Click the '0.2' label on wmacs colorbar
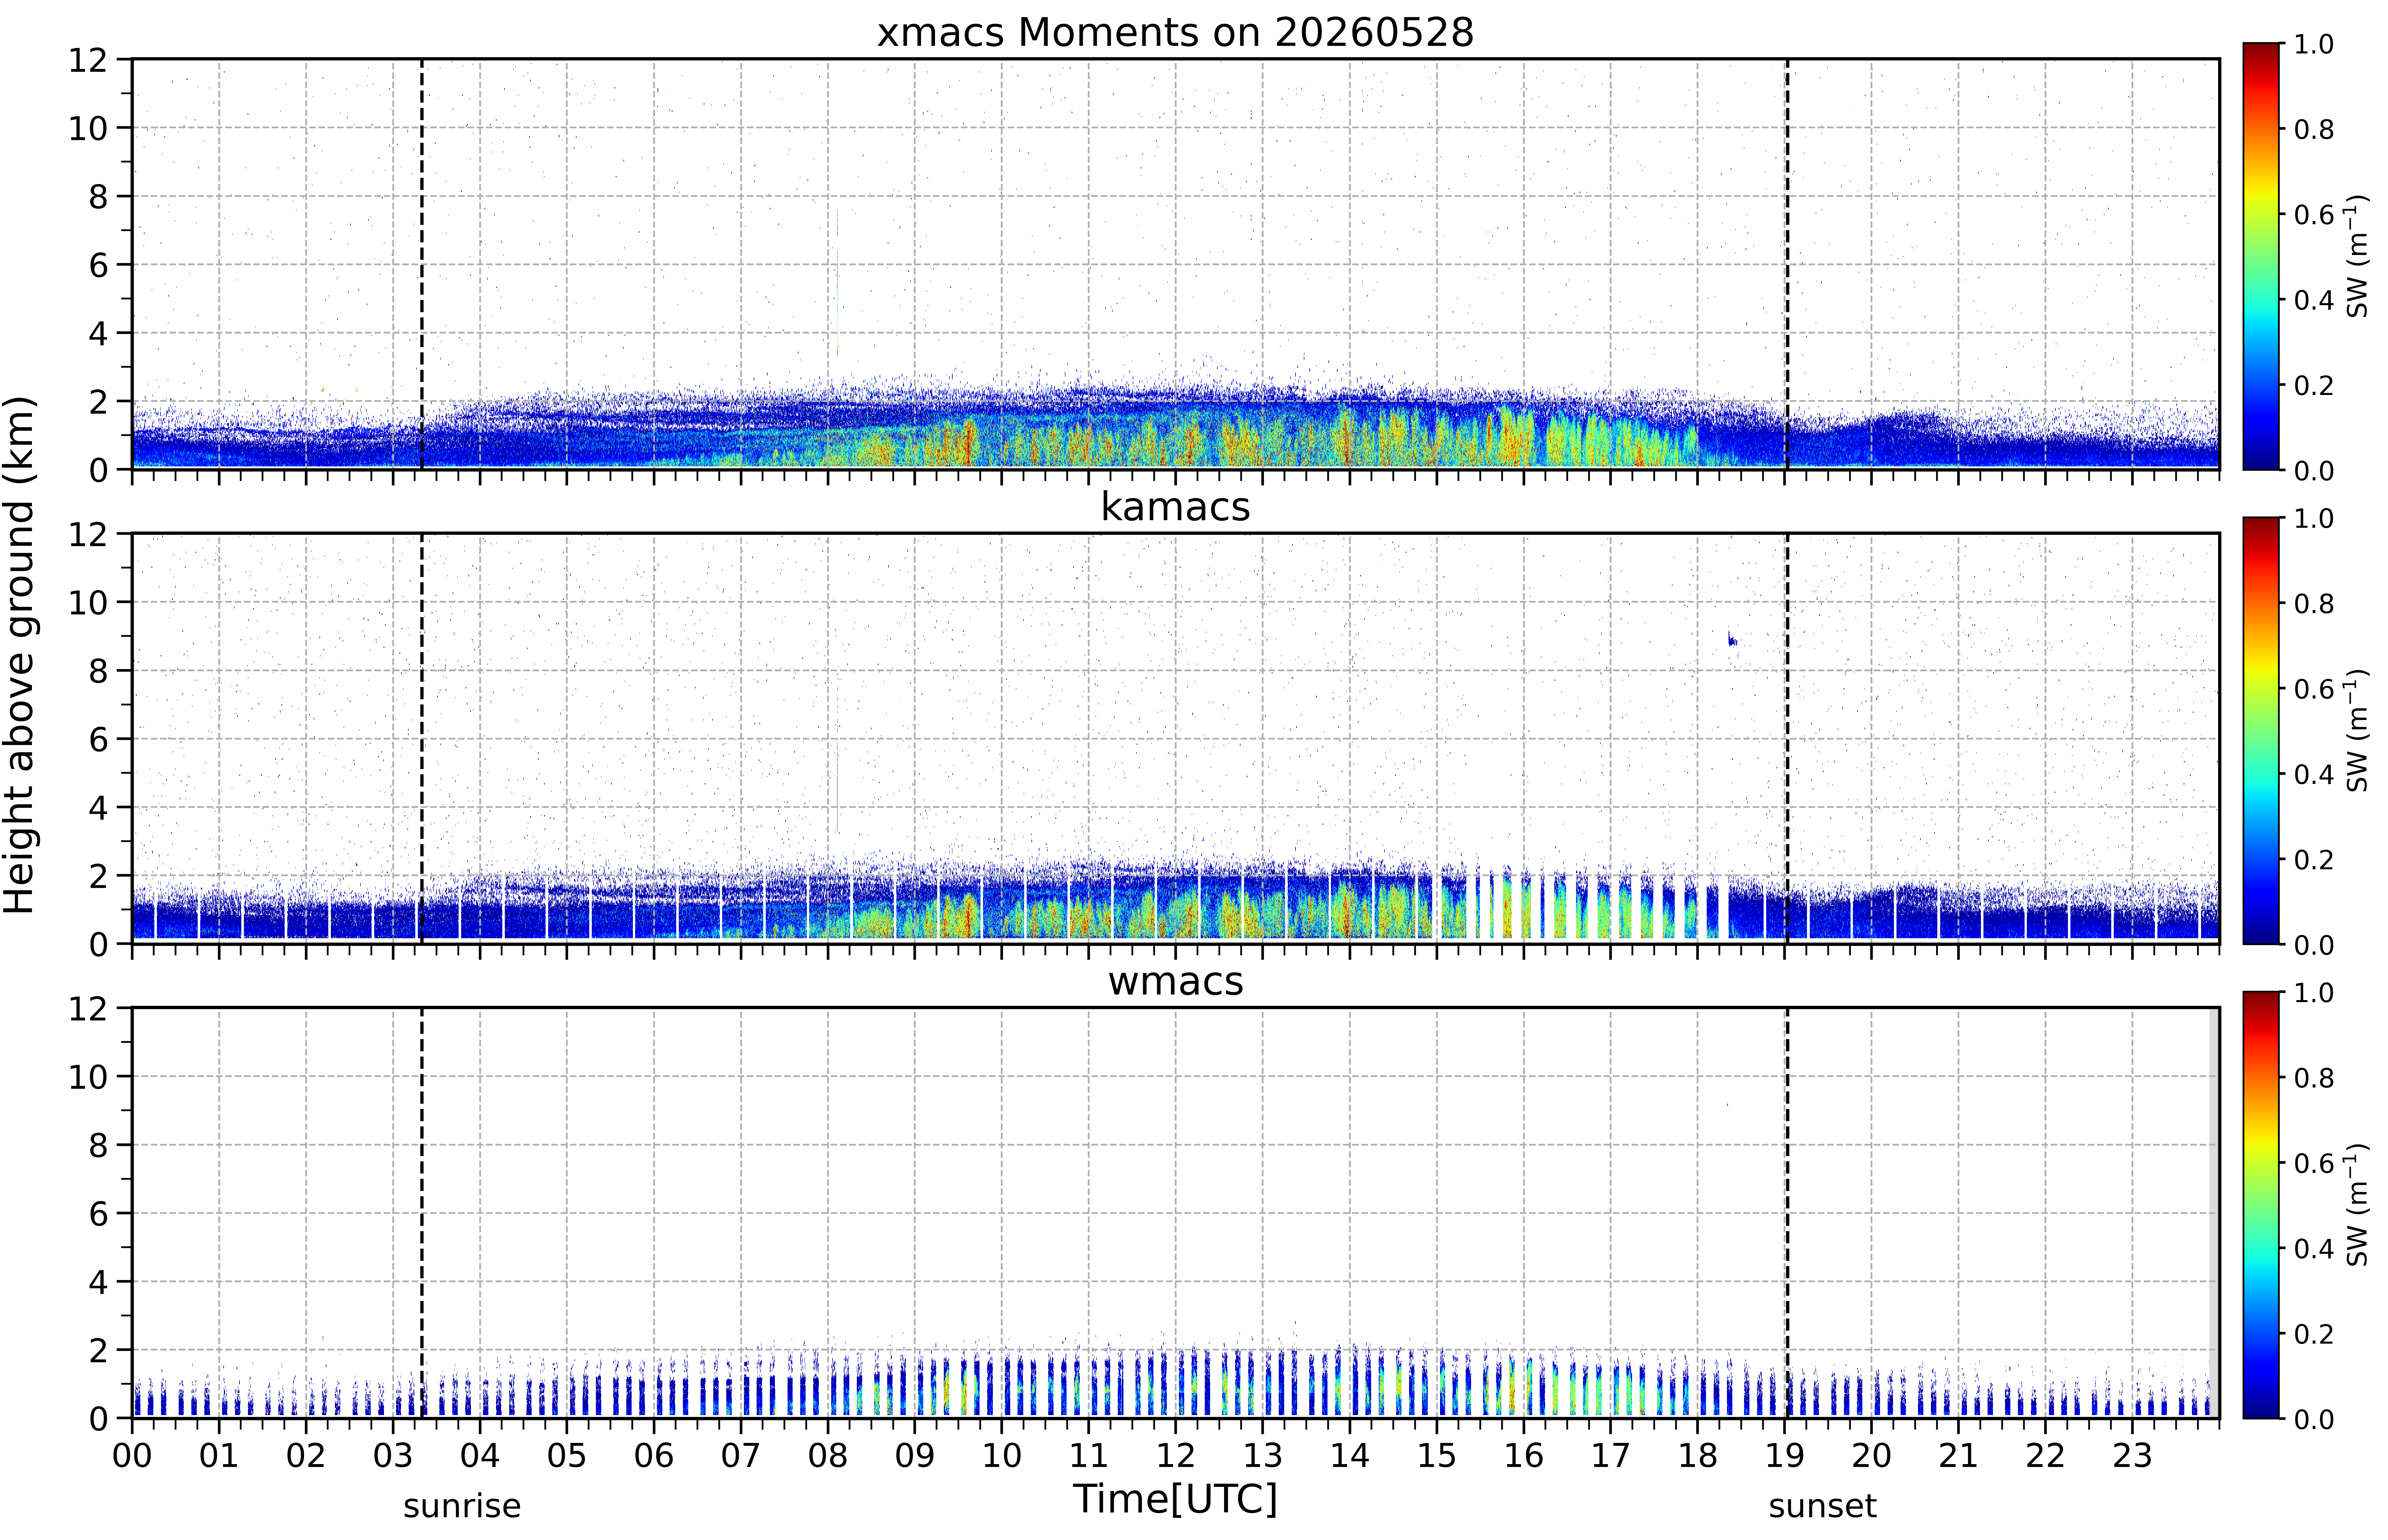Screen dimensions: 2388x1540 (x=2314, y=1334)
